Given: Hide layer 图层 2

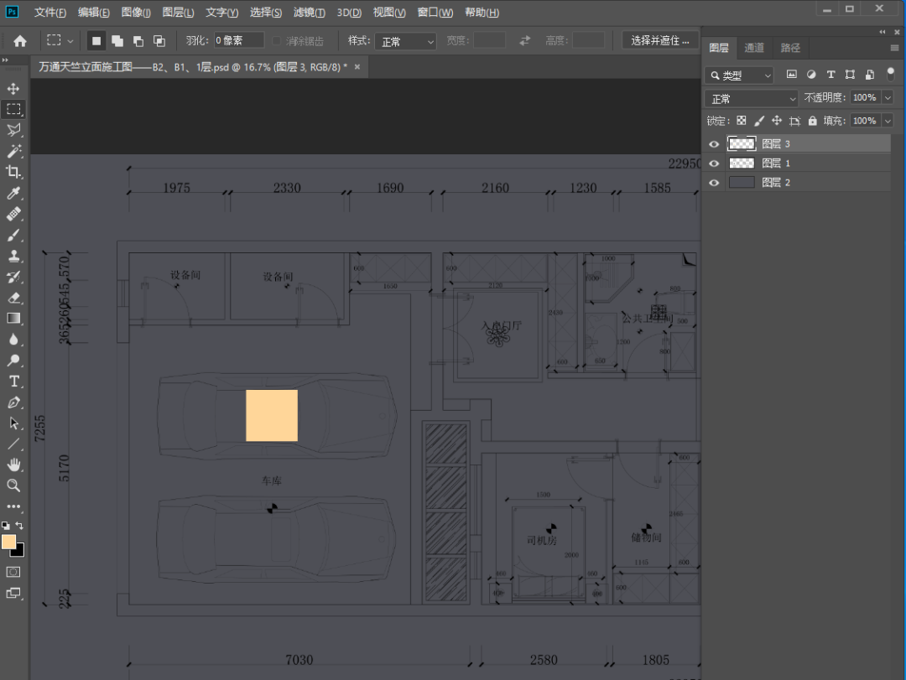Looking at the screenshot, I should click(x=714, y=183).
